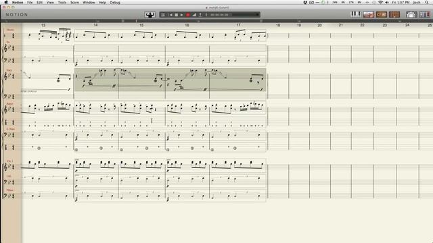Open Spotlight search in the menu bar
This screenshot has height=243, width=433.
pos(427,3)
